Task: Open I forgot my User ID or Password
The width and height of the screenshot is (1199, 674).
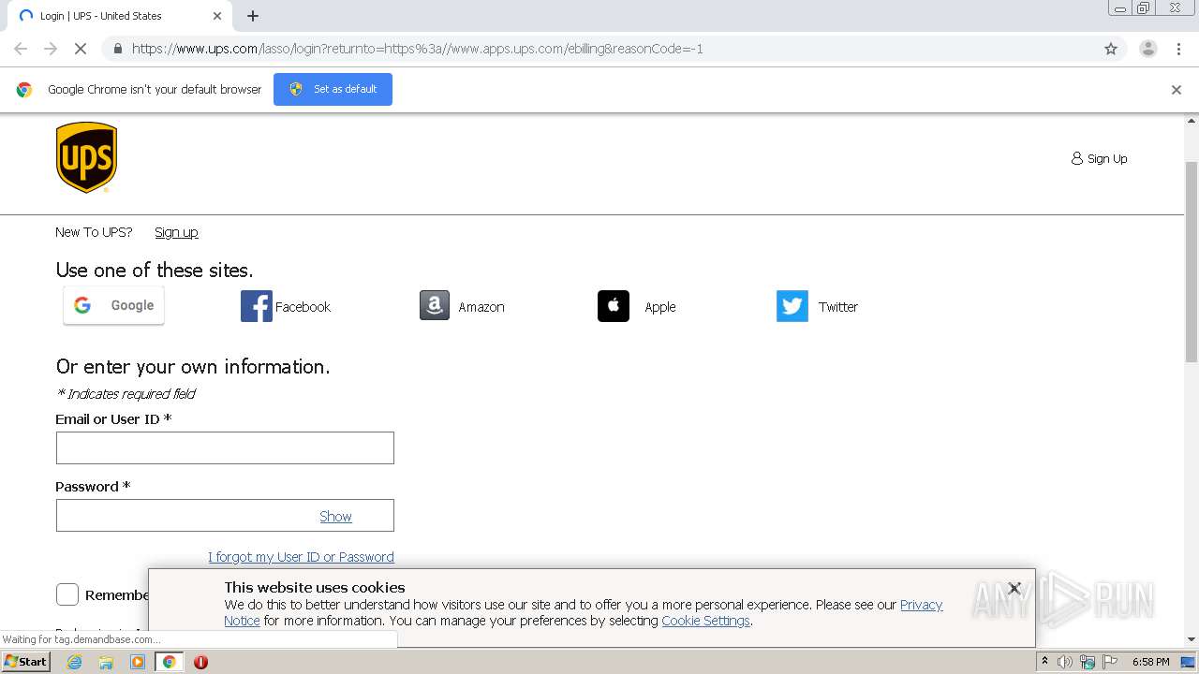Action: click(x=301, y=557)
